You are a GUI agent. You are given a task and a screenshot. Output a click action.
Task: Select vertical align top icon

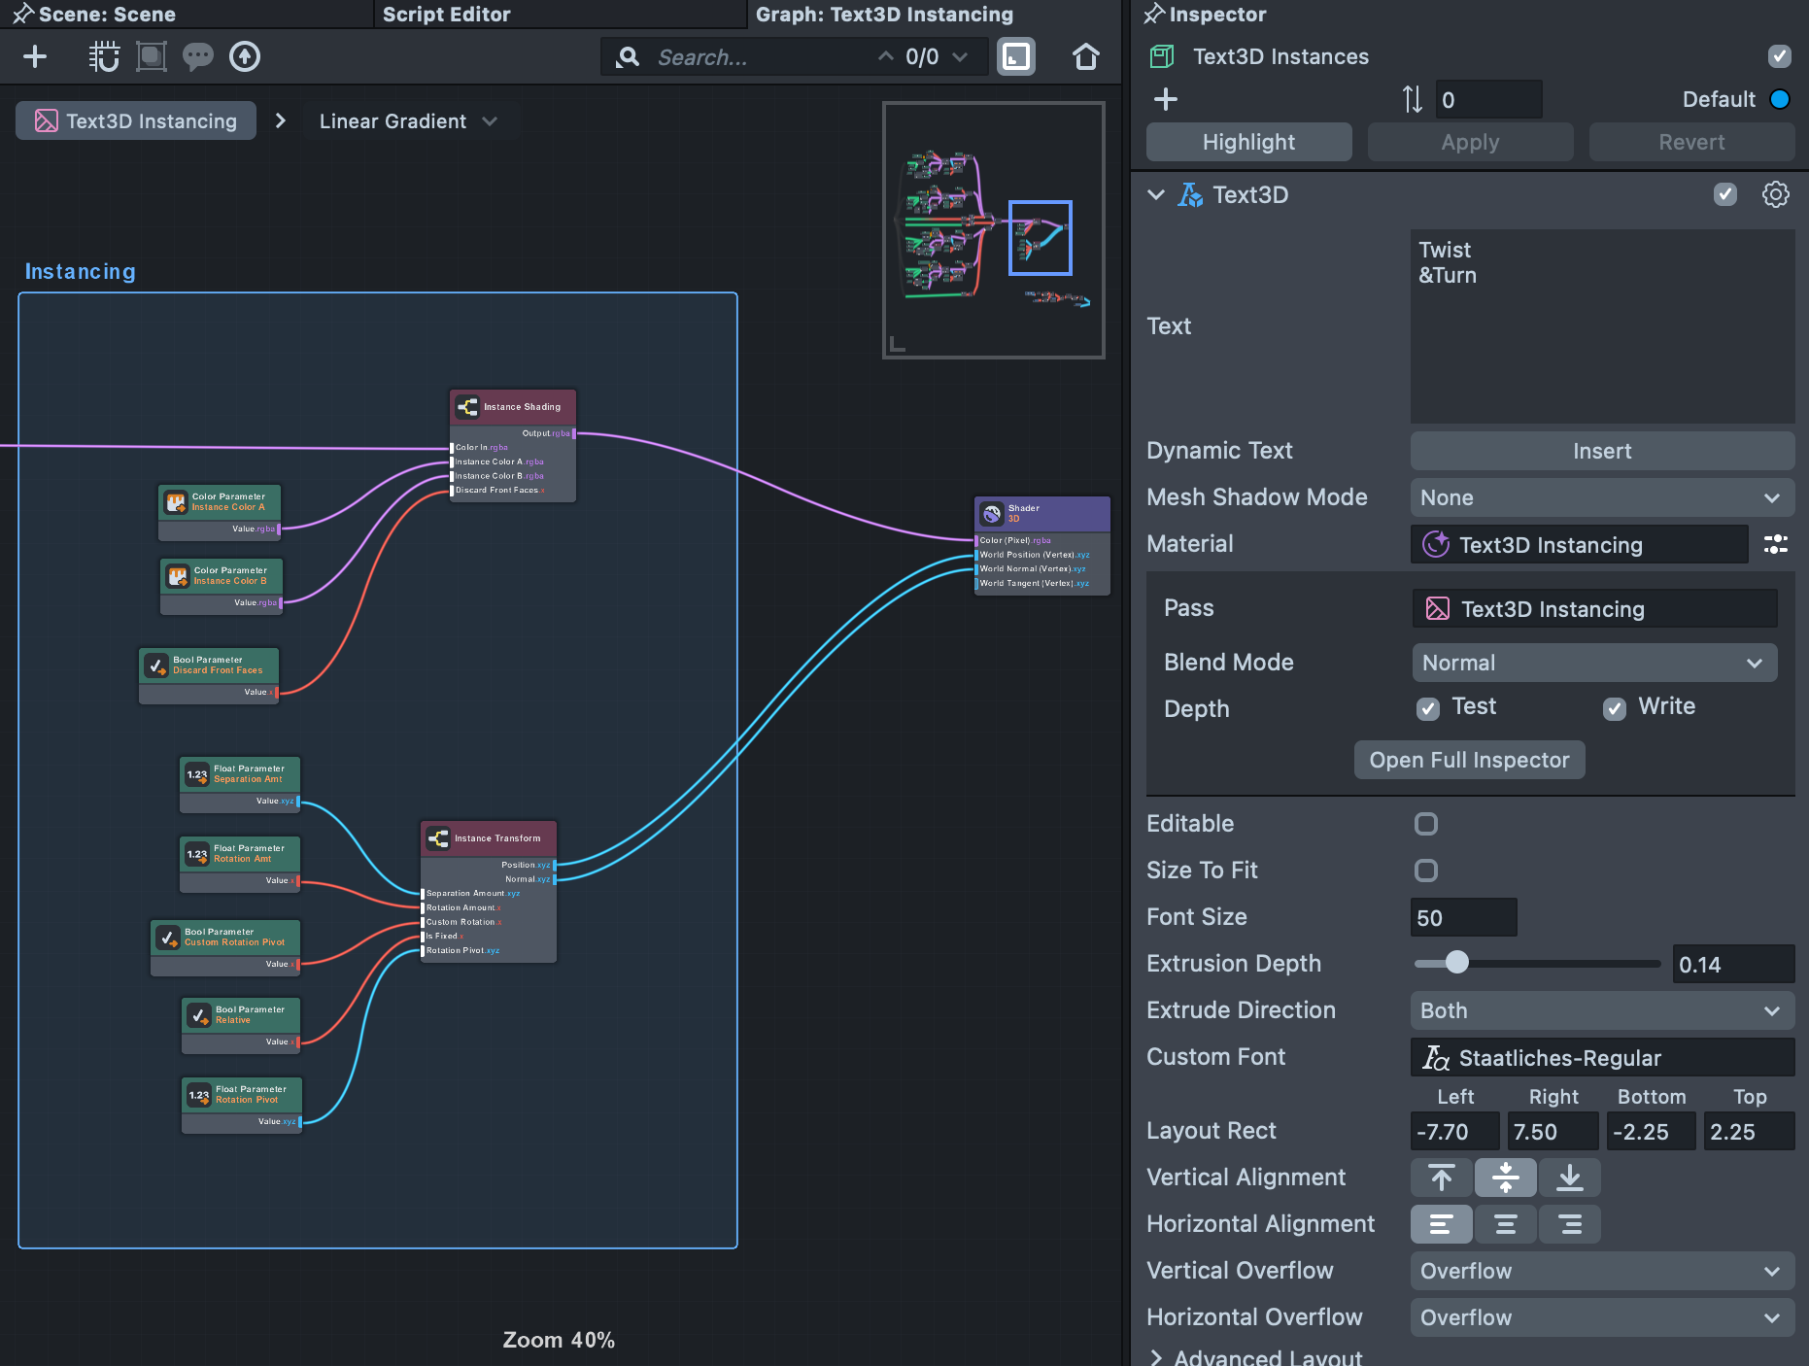point(1442,1178)
